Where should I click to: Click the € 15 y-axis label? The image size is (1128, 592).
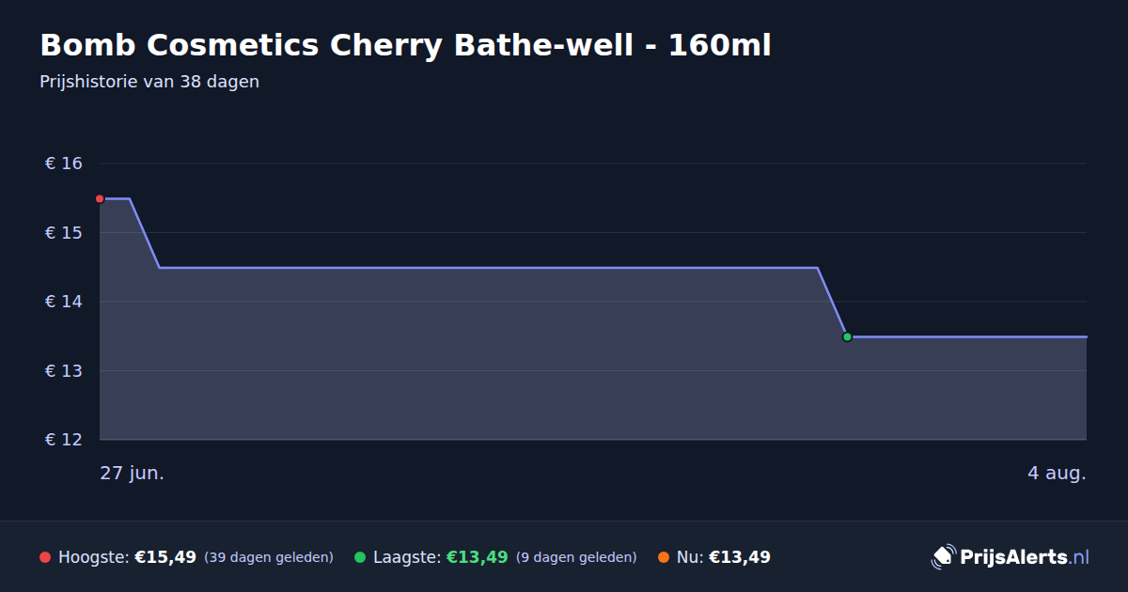pos(64,232)
